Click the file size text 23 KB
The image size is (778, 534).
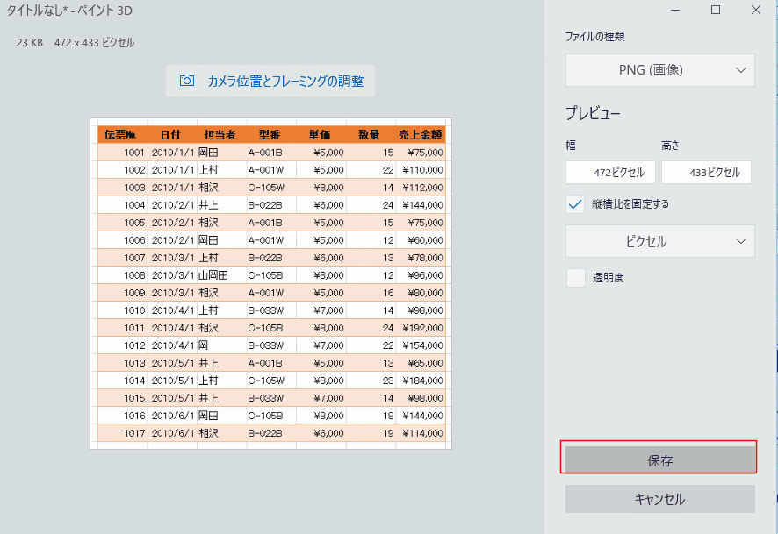click(30, 43)
